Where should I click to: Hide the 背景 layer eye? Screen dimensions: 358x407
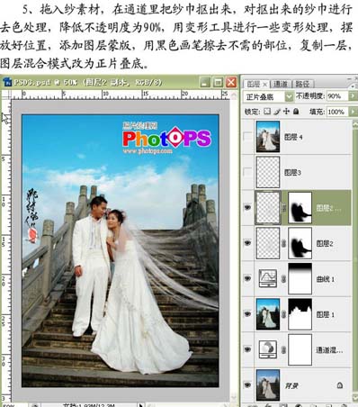(247, 384)
